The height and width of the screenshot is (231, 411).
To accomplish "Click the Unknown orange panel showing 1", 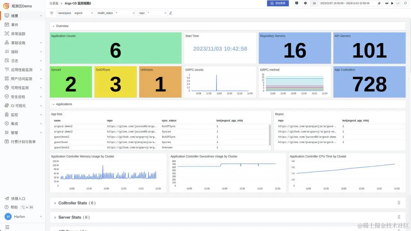I will [x=160, y=82].
